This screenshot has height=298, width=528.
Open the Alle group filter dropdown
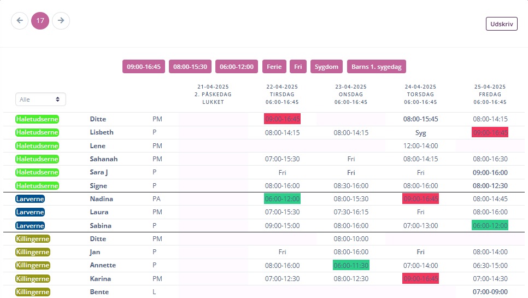pos(40,100)
